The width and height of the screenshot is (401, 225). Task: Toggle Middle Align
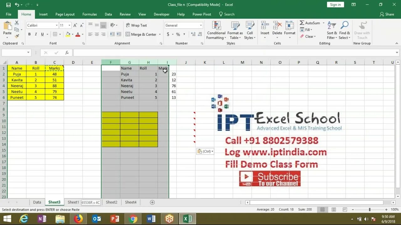pos(97,25)
